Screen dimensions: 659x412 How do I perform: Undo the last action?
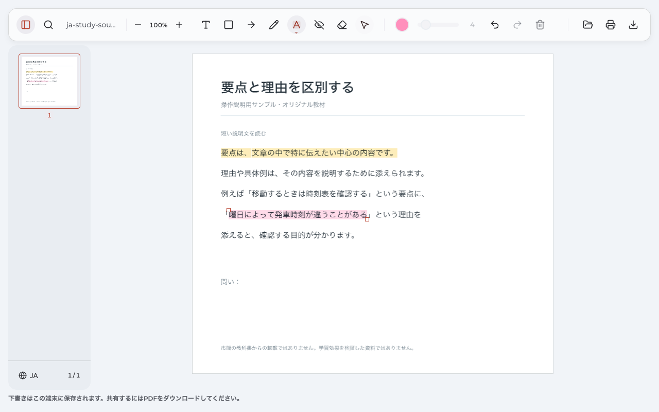tap(495, 25)
